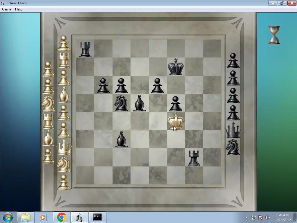This screenshot has height=223, width=297.
Task: Select the black bishop beside the black knight
Action: tap(140, 103)
